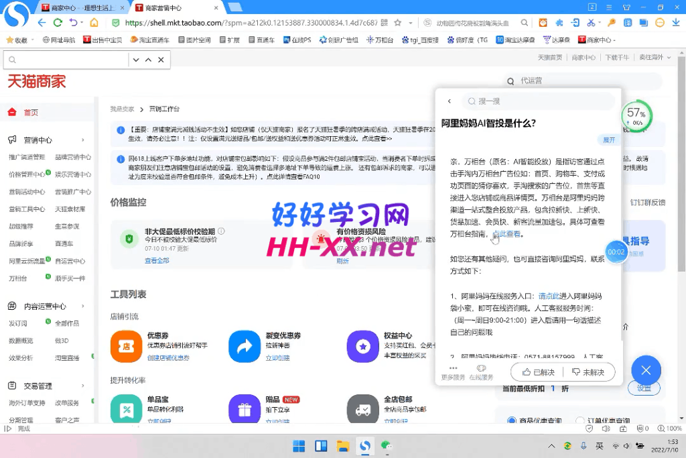The height and width of the screenshot is (458, 686).
Task: Open the 全店包邮 tool icon
Action: tap(362, 408)
